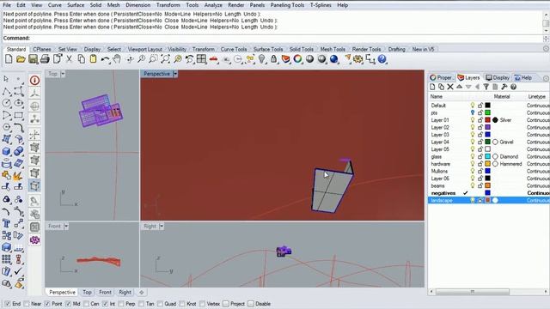Open the T-Splines menu
Screen dimensions: 550x309
[x=321, y=5]
